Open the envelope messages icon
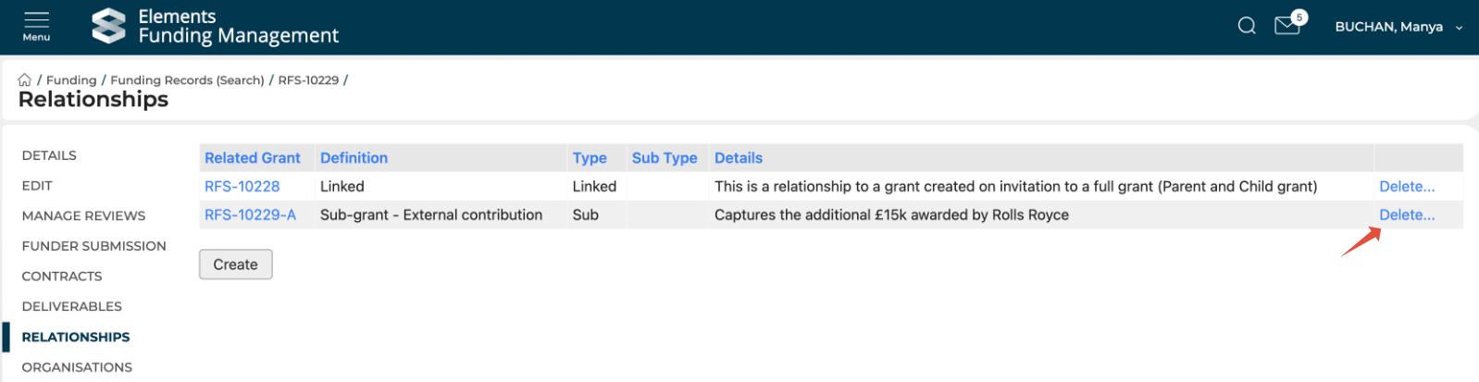Screen dimensions: 1479x382 pyautogui.click(x=1287, y=26)
